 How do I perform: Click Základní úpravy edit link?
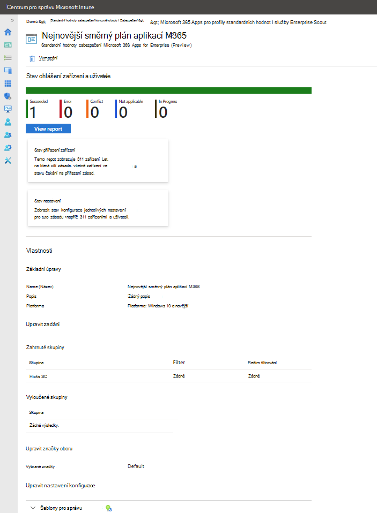pos(43,269)
